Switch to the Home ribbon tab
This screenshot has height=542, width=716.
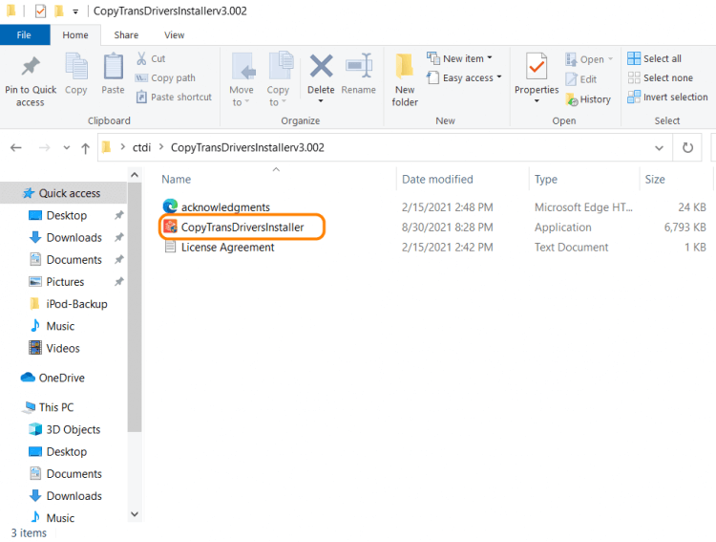(x=75, y=34)
